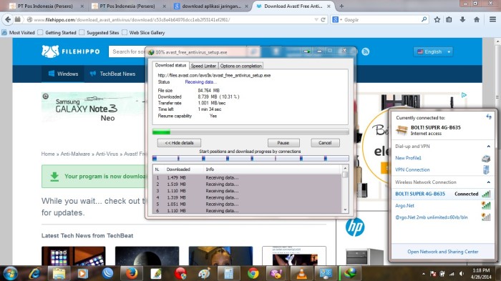The width and height of the screenshot is (501, 281).
Task: Open Internet Download Manager taskbar icon
Action: coord(351,273)
